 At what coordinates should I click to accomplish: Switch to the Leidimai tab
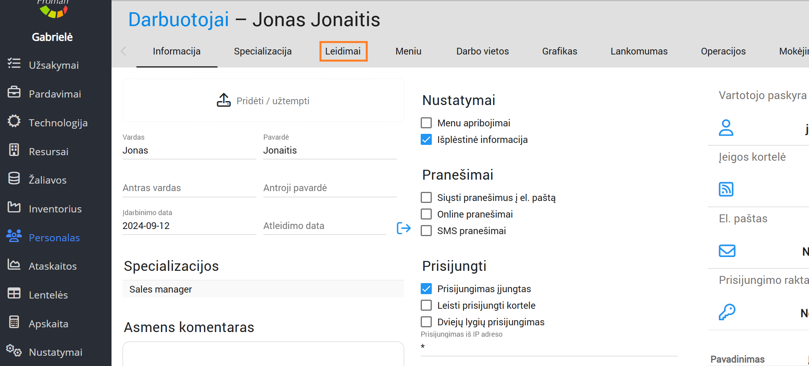(343, 51)
